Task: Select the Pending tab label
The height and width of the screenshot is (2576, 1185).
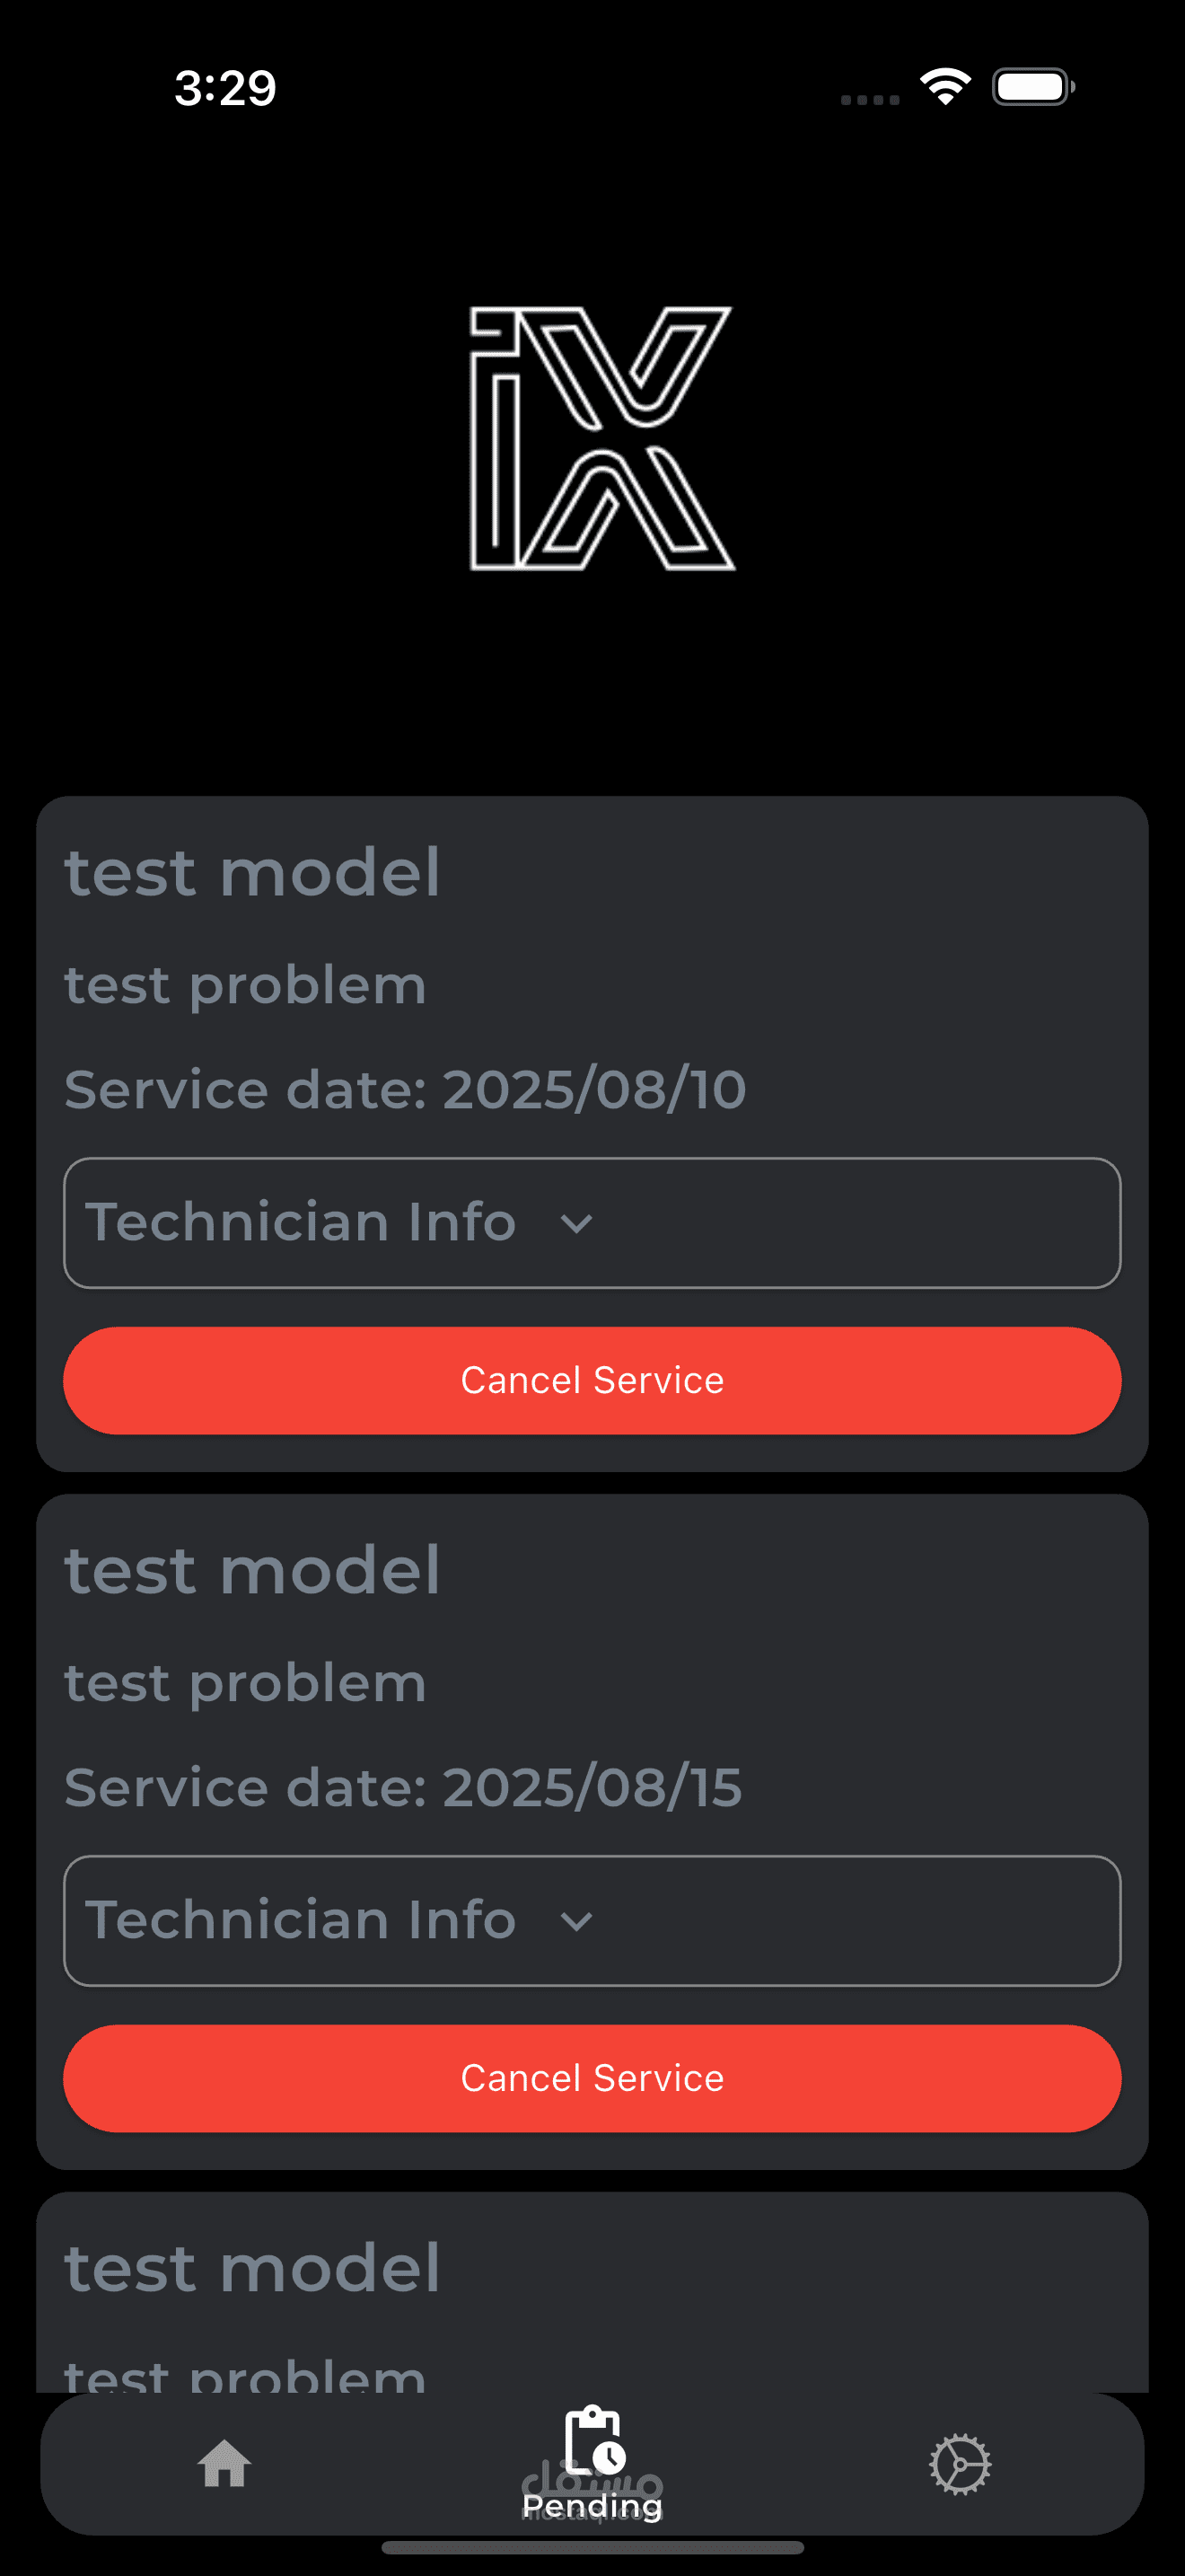Action: point(592,2506)
